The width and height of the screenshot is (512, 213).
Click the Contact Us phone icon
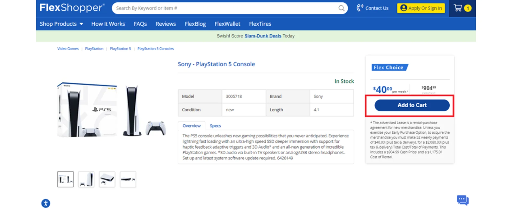(359, 8)
